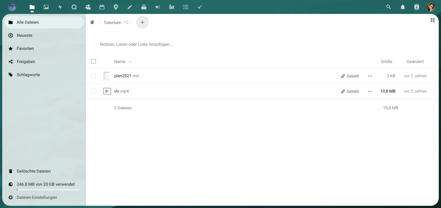
Task: Open the Notes pencil icon
Action: tap(130, 7)
